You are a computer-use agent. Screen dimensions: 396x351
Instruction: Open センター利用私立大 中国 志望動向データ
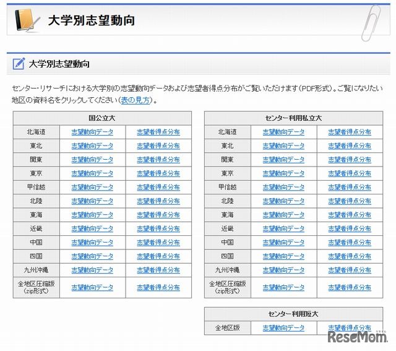pos(283,243)
